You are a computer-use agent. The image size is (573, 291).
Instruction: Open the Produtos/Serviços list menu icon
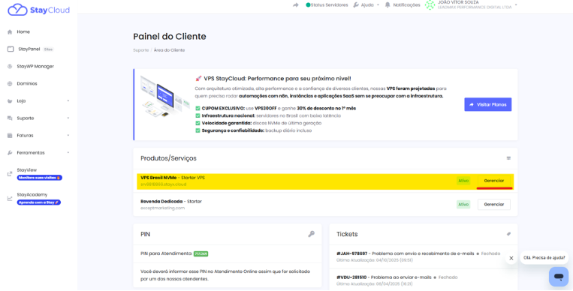[x=508, y=158]
